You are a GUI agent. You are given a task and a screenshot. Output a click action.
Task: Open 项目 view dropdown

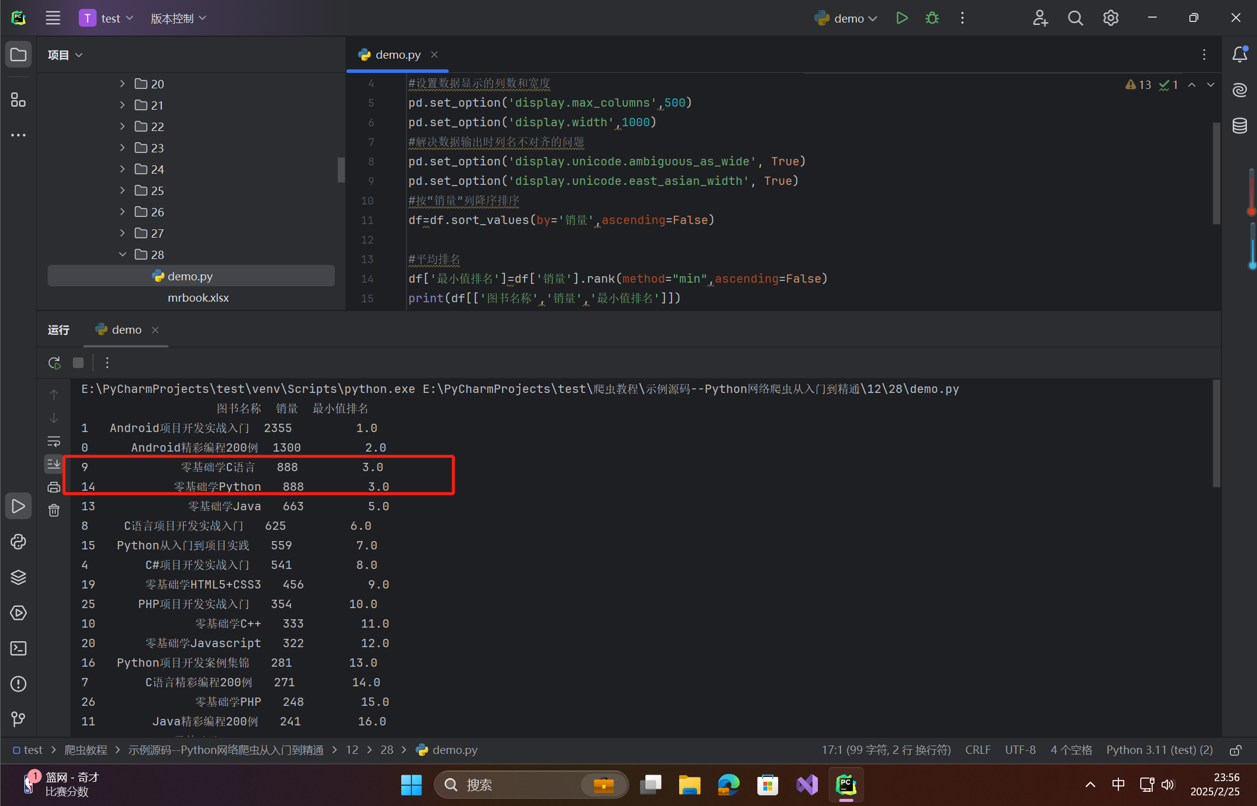[x=65, y=55]
